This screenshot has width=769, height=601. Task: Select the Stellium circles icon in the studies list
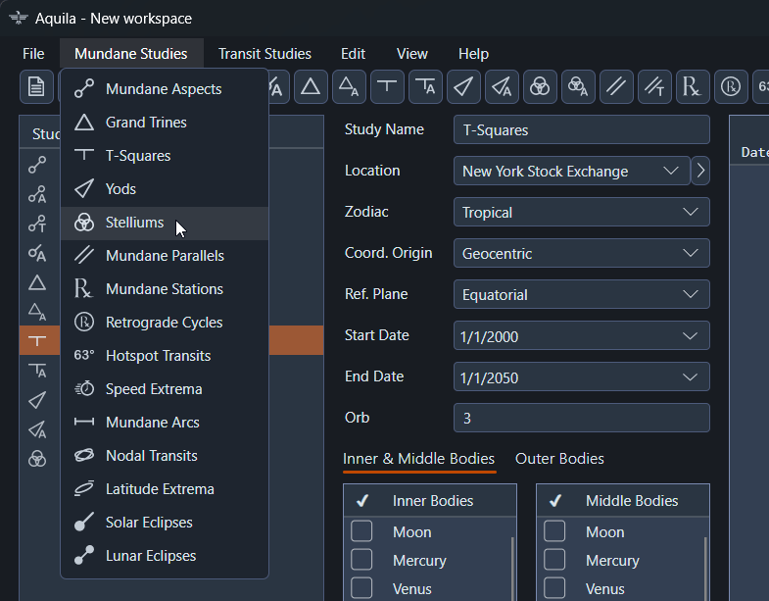coord(37,459)
